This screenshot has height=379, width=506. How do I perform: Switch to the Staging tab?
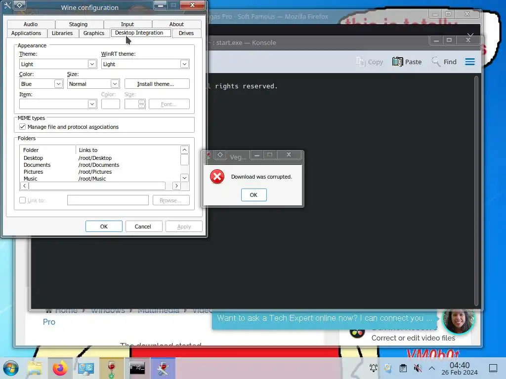78,24
